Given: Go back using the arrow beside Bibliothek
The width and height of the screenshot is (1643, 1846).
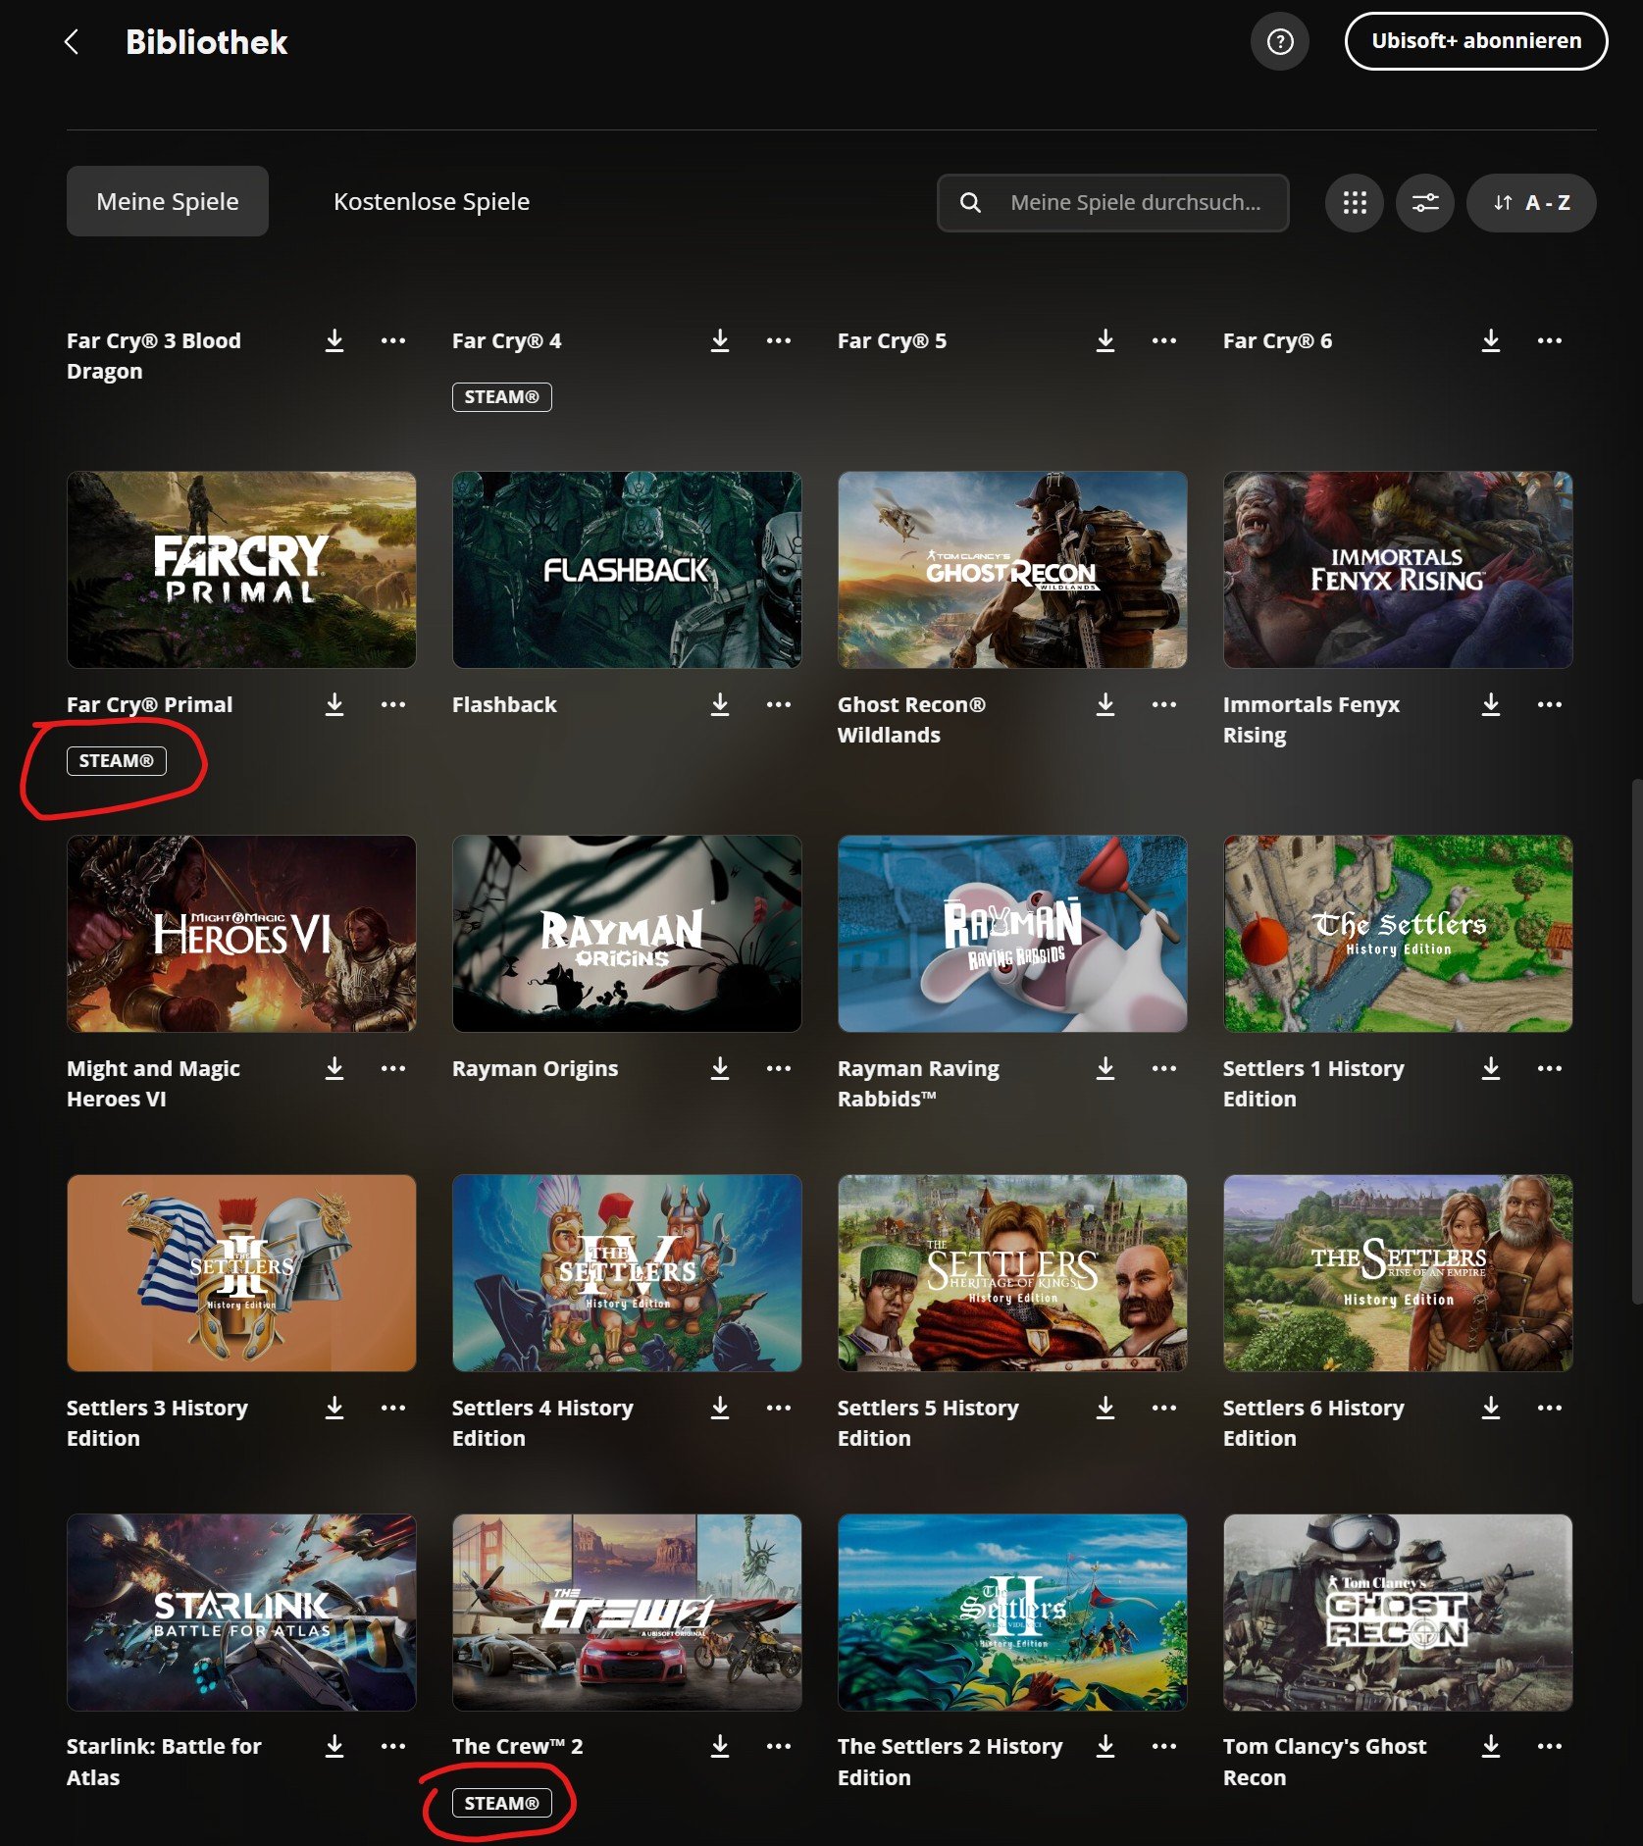Looking at the screenshot, I should pyautogui.click(x=72, y=42).
